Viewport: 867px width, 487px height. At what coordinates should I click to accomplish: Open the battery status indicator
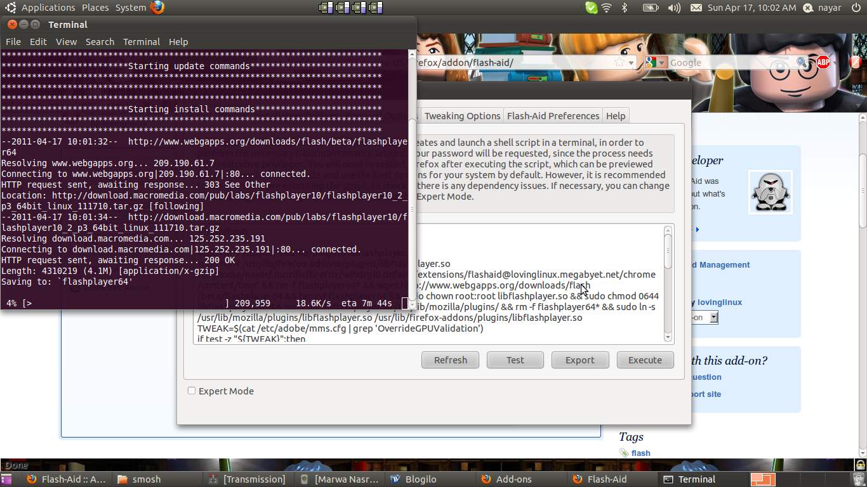(x=651, y=8)
